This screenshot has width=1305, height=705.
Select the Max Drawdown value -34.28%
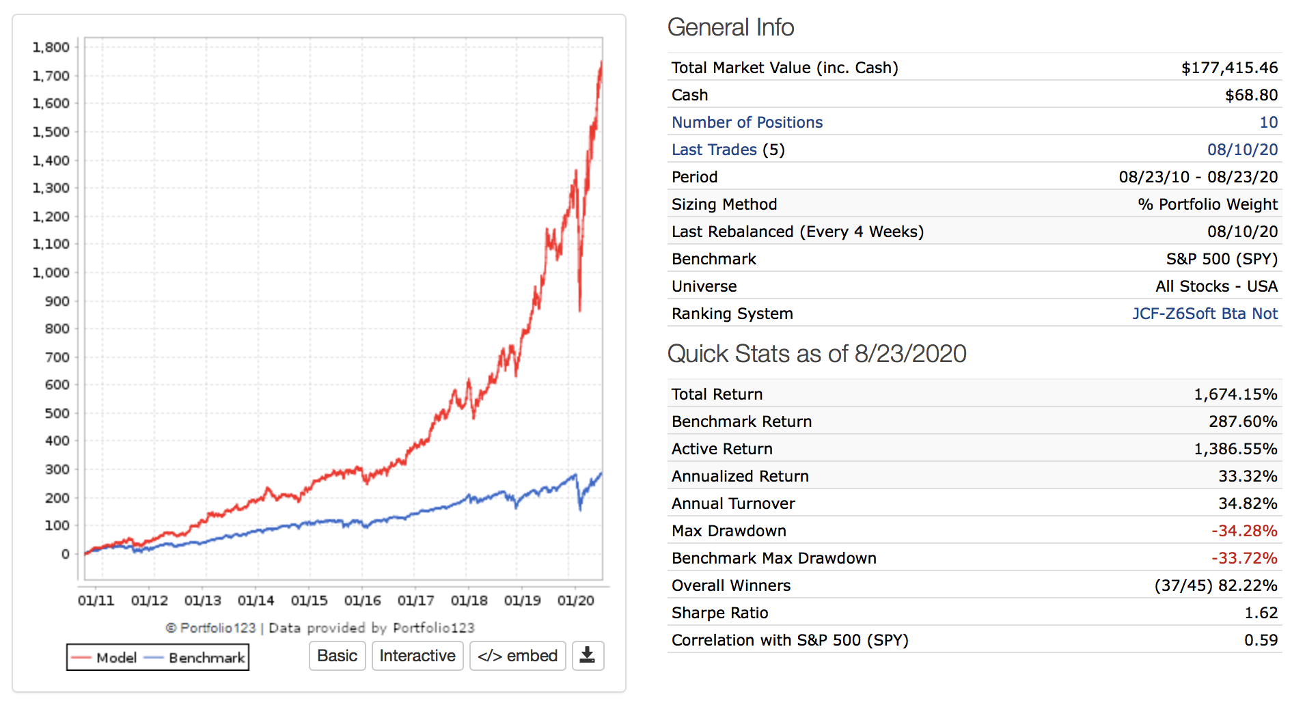coord(1244,531)
